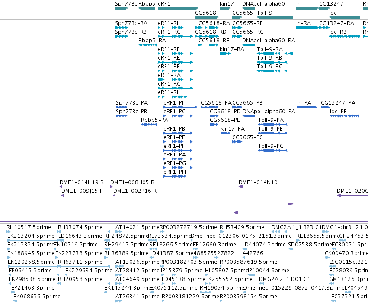The width and height of the screenshot is (368, 303).
Task: Click EST HL05807.5prime
Action: 227,271
